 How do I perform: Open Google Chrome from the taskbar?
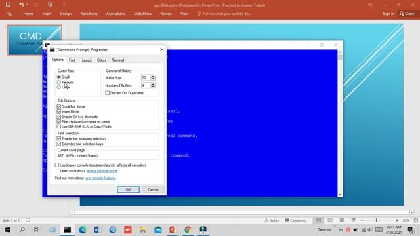point(188,229)
